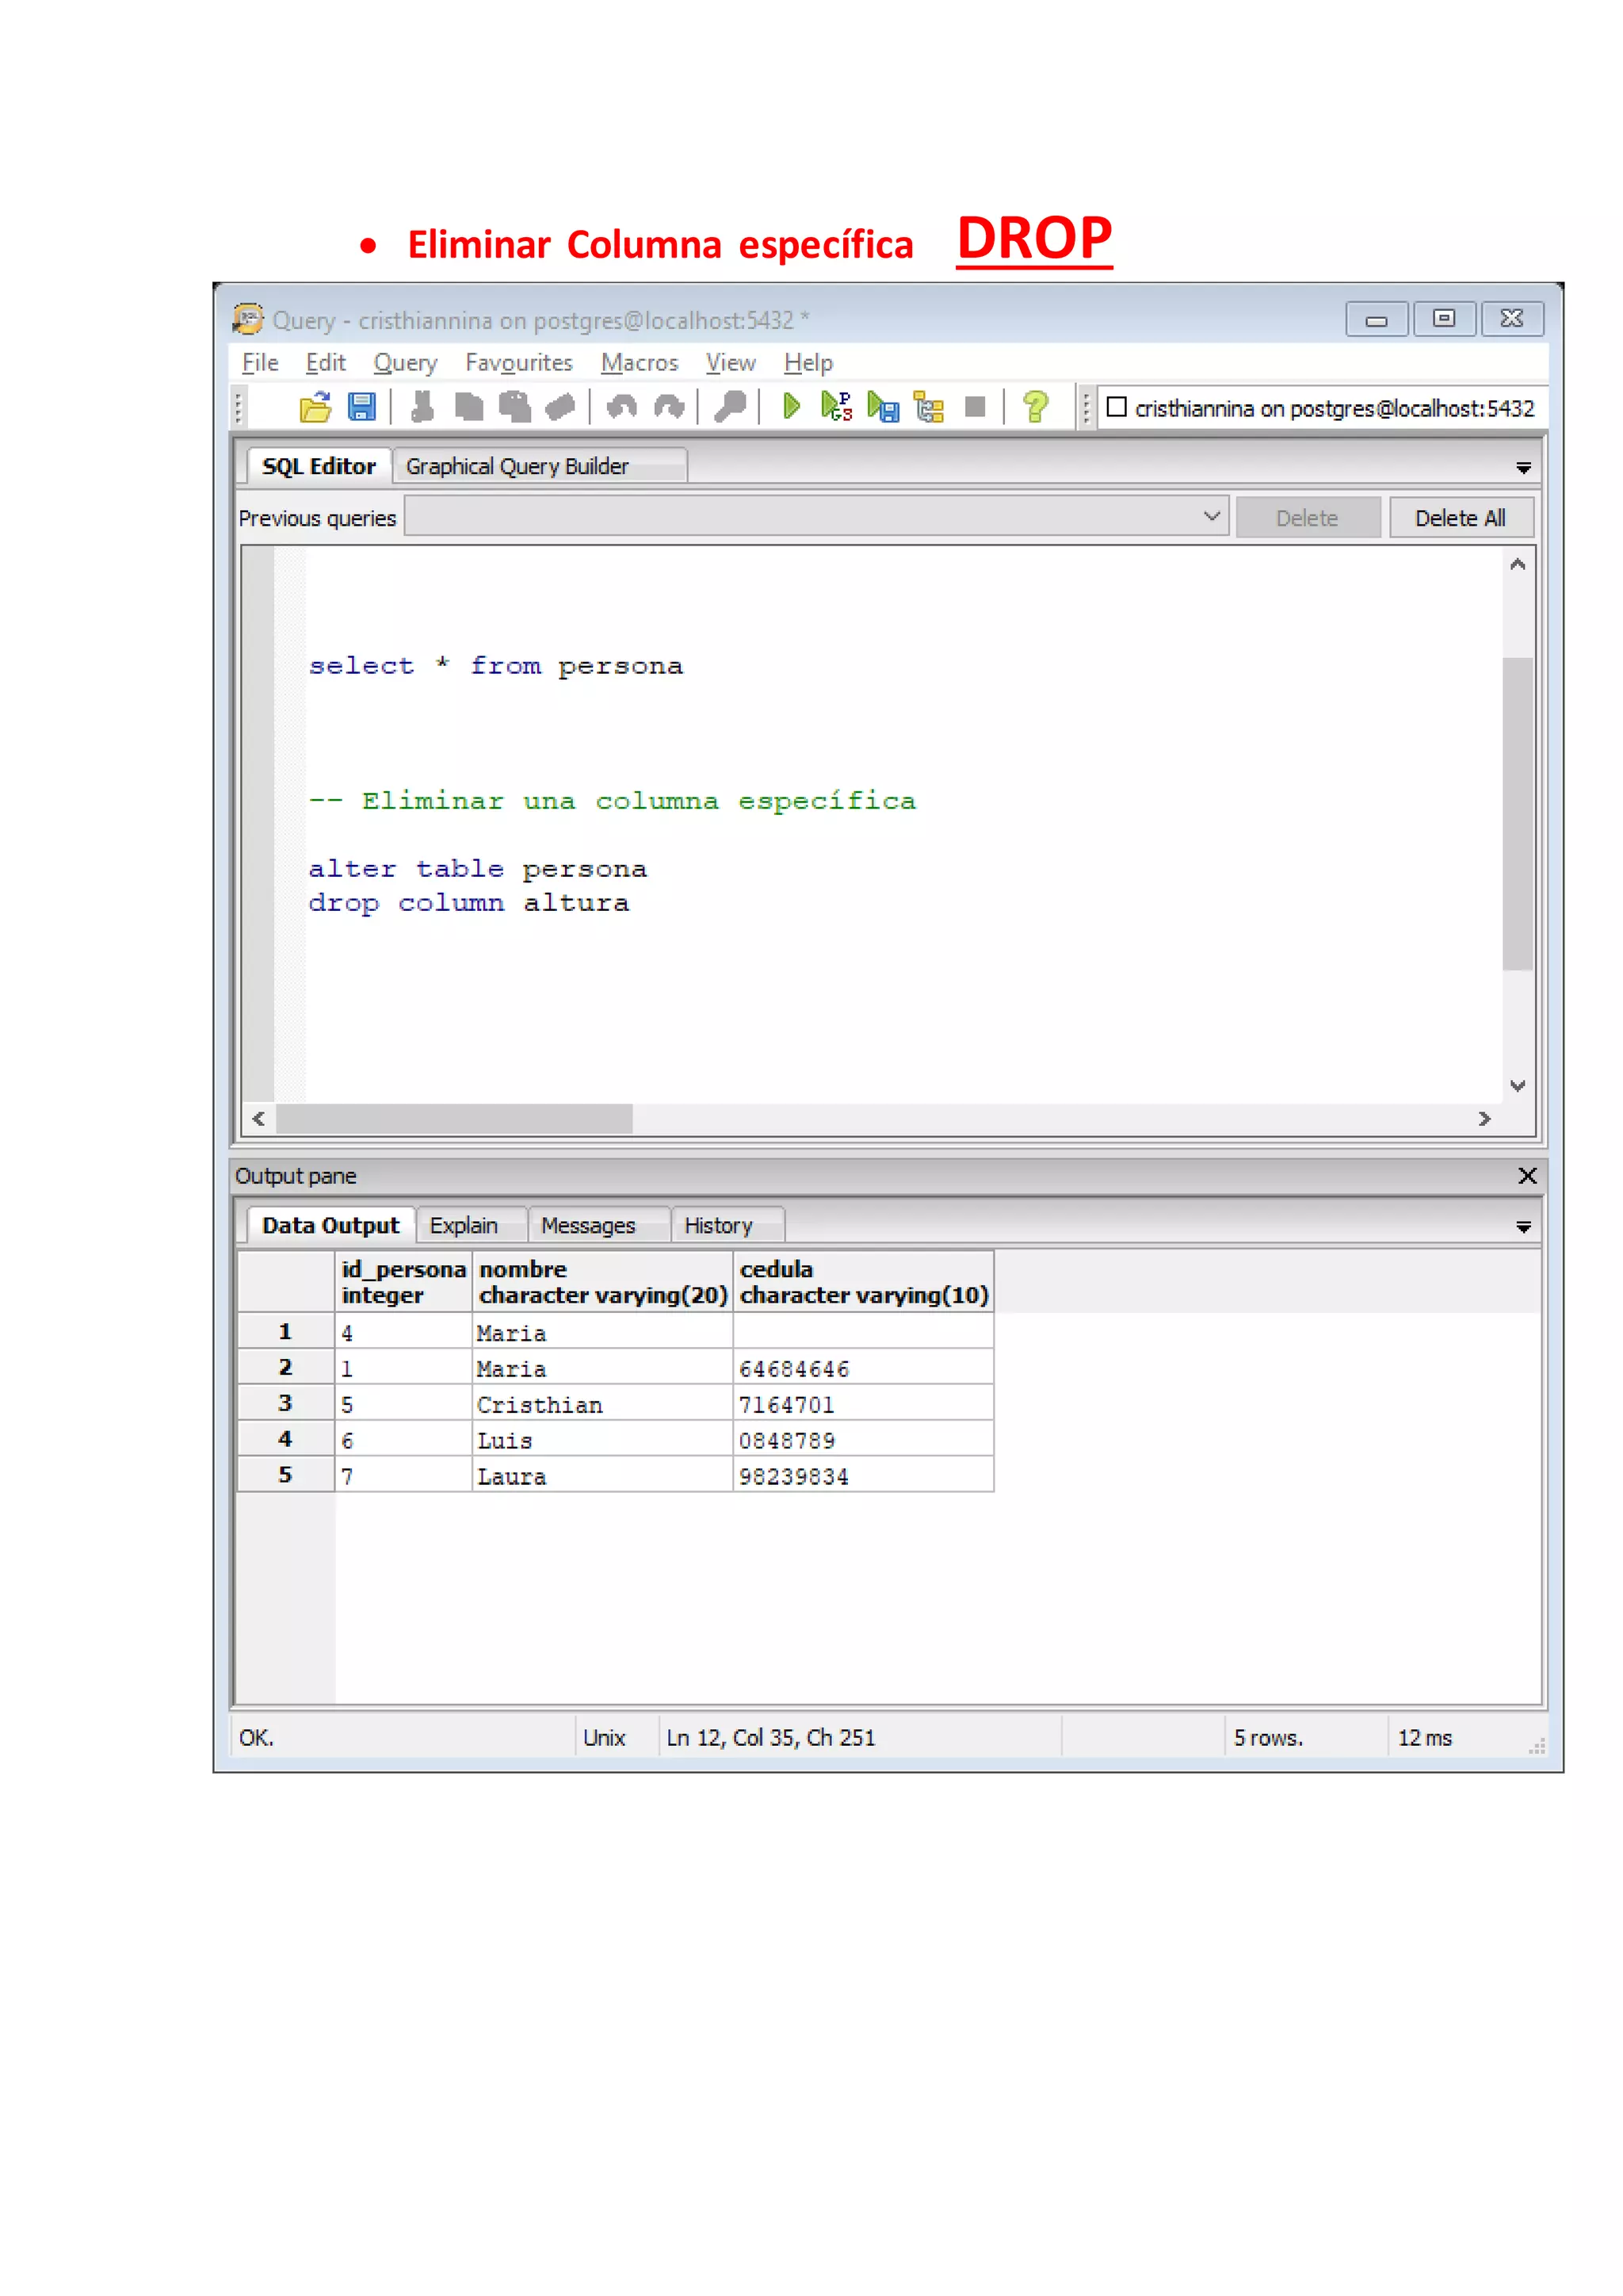Click the Delete All button

(x=1460, y=518)
